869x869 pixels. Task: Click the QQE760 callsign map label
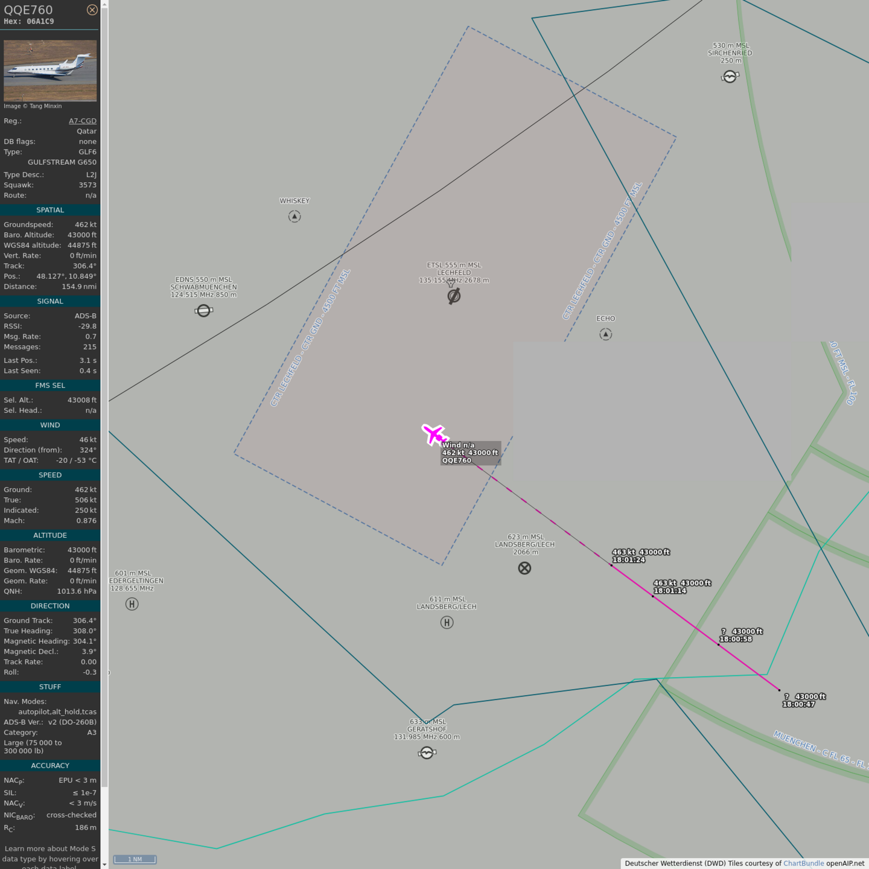(456, 460)
